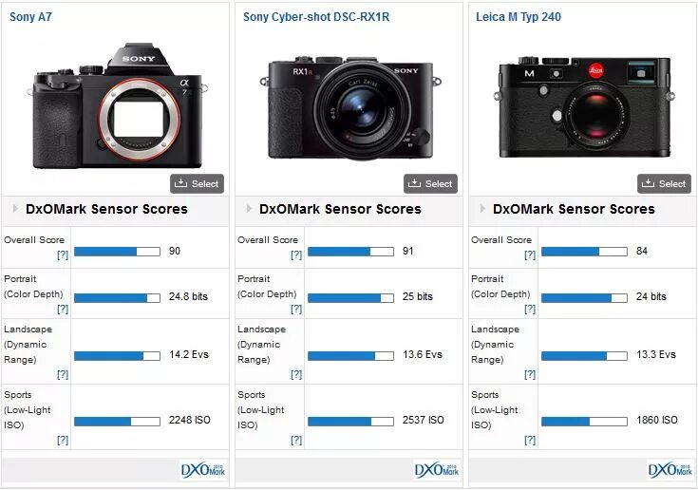698x490 pixels.
Task: Select the 13.3 Evs value
Action: (655, 355)
